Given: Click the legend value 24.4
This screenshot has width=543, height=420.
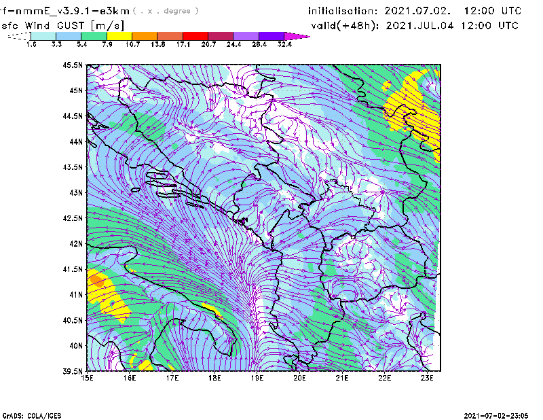Looking at the screenshot, I should point(233,44).
